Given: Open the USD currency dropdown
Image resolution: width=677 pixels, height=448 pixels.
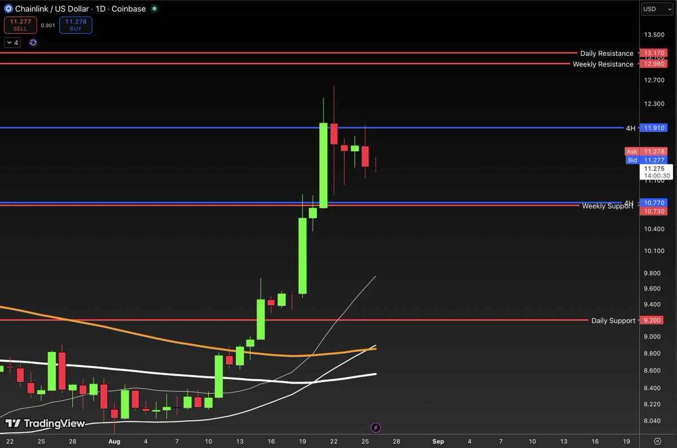Looking at the screenshot, I should coord(657,8).
